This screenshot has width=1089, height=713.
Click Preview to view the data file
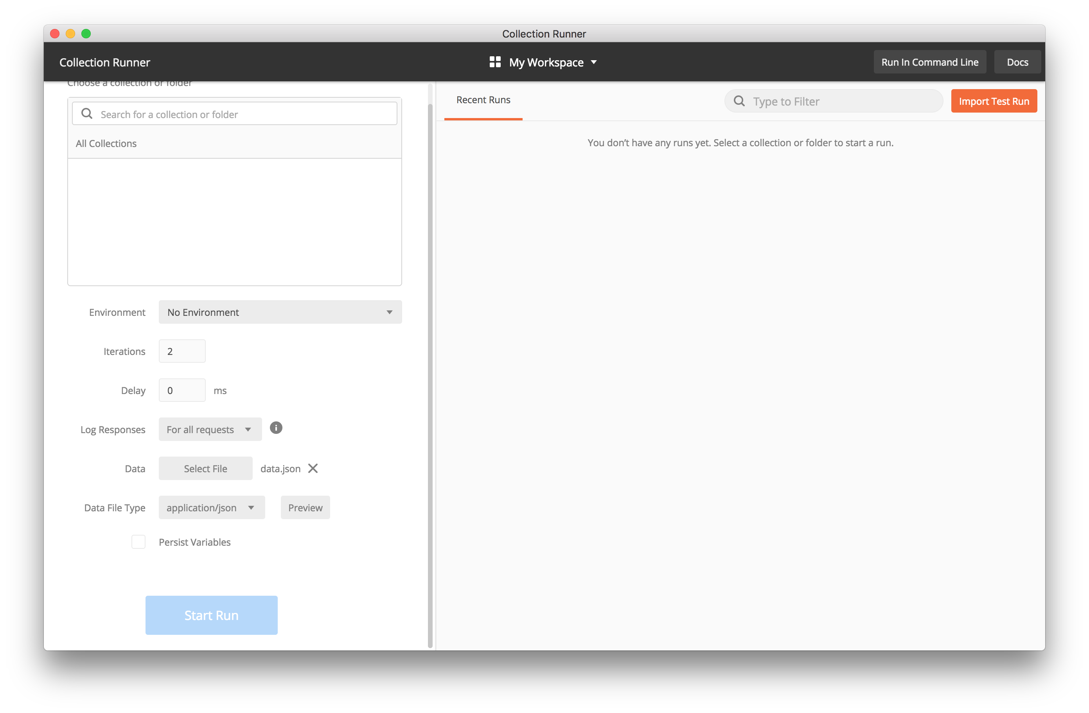[305, 507]
